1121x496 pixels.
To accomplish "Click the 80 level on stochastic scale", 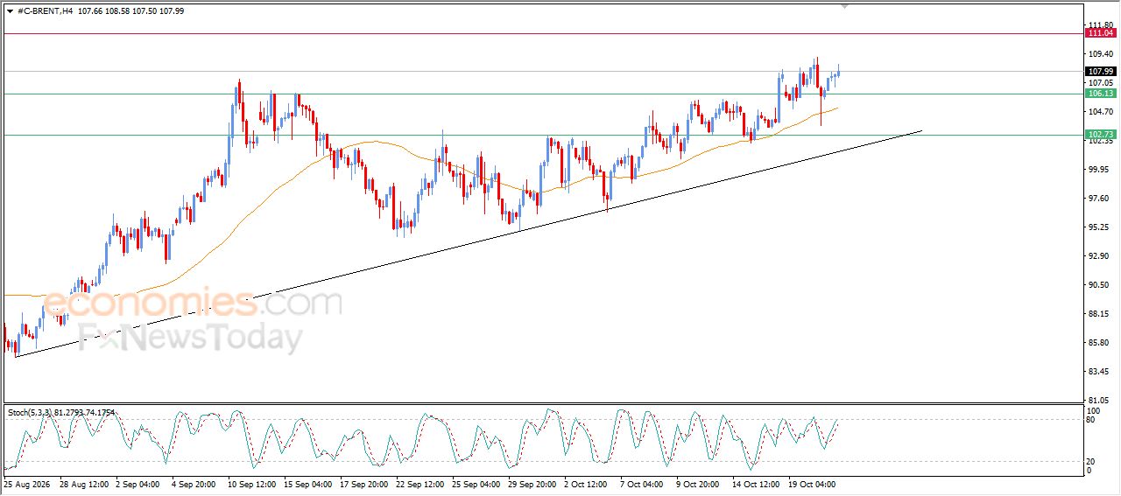I will pos(1090,420).
